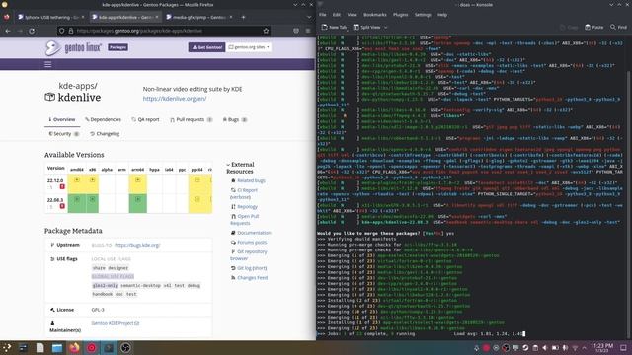
Task: Click the Gentoo Linux logo
Action: (73, 47)
